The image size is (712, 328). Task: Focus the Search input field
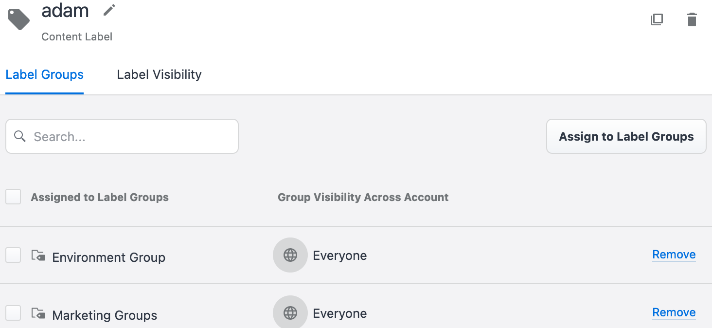click(131, 137)
